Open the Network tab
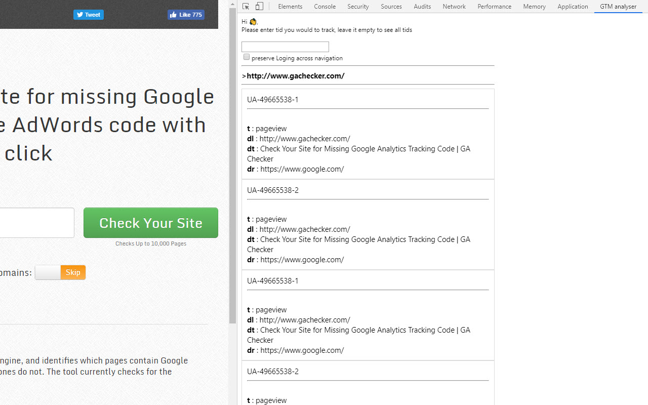 point(454,7)
